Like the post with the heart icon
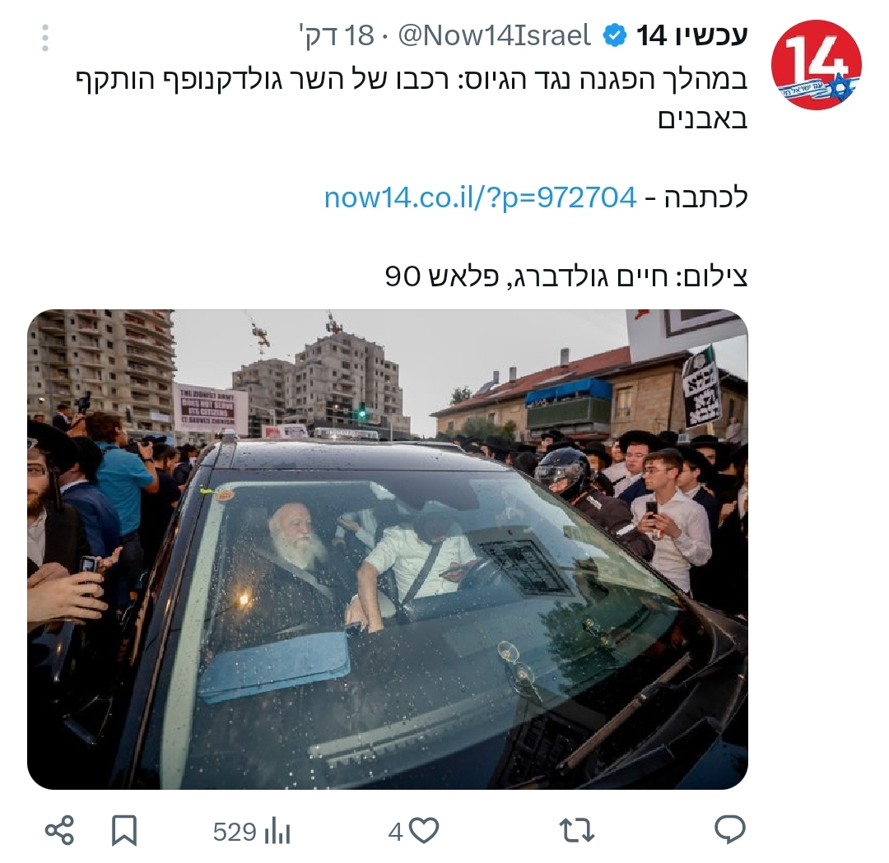 424,831
